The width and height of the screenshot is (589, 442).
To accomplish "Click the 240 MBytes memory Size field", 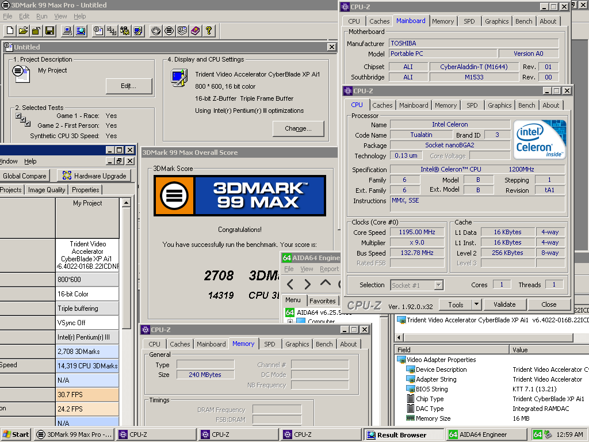I will (x=205, y=375).
